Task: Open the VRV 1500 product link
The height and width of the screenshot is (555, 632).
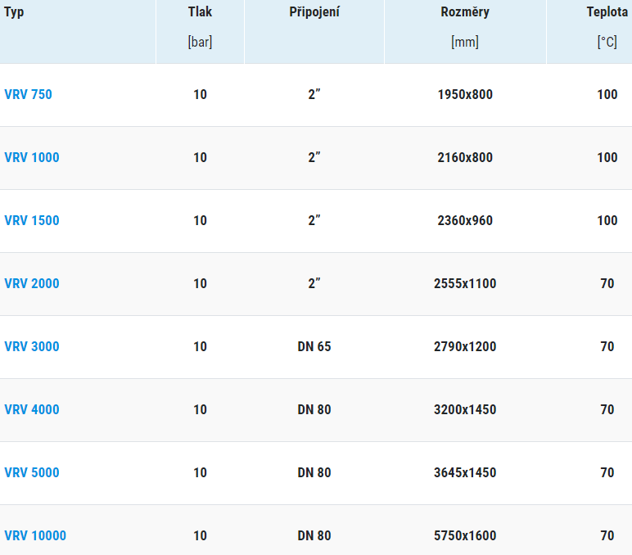Action: (x=32, y=220)
